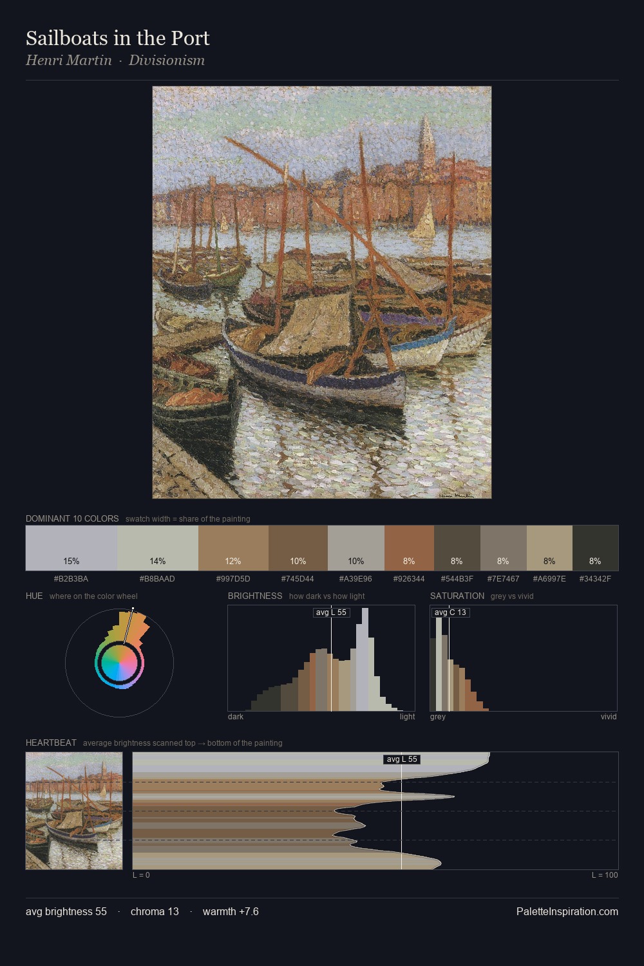Click the hex code text '#B2B3BA'
Viewport: 644px width, 966px height.
(x=71, y=578)
